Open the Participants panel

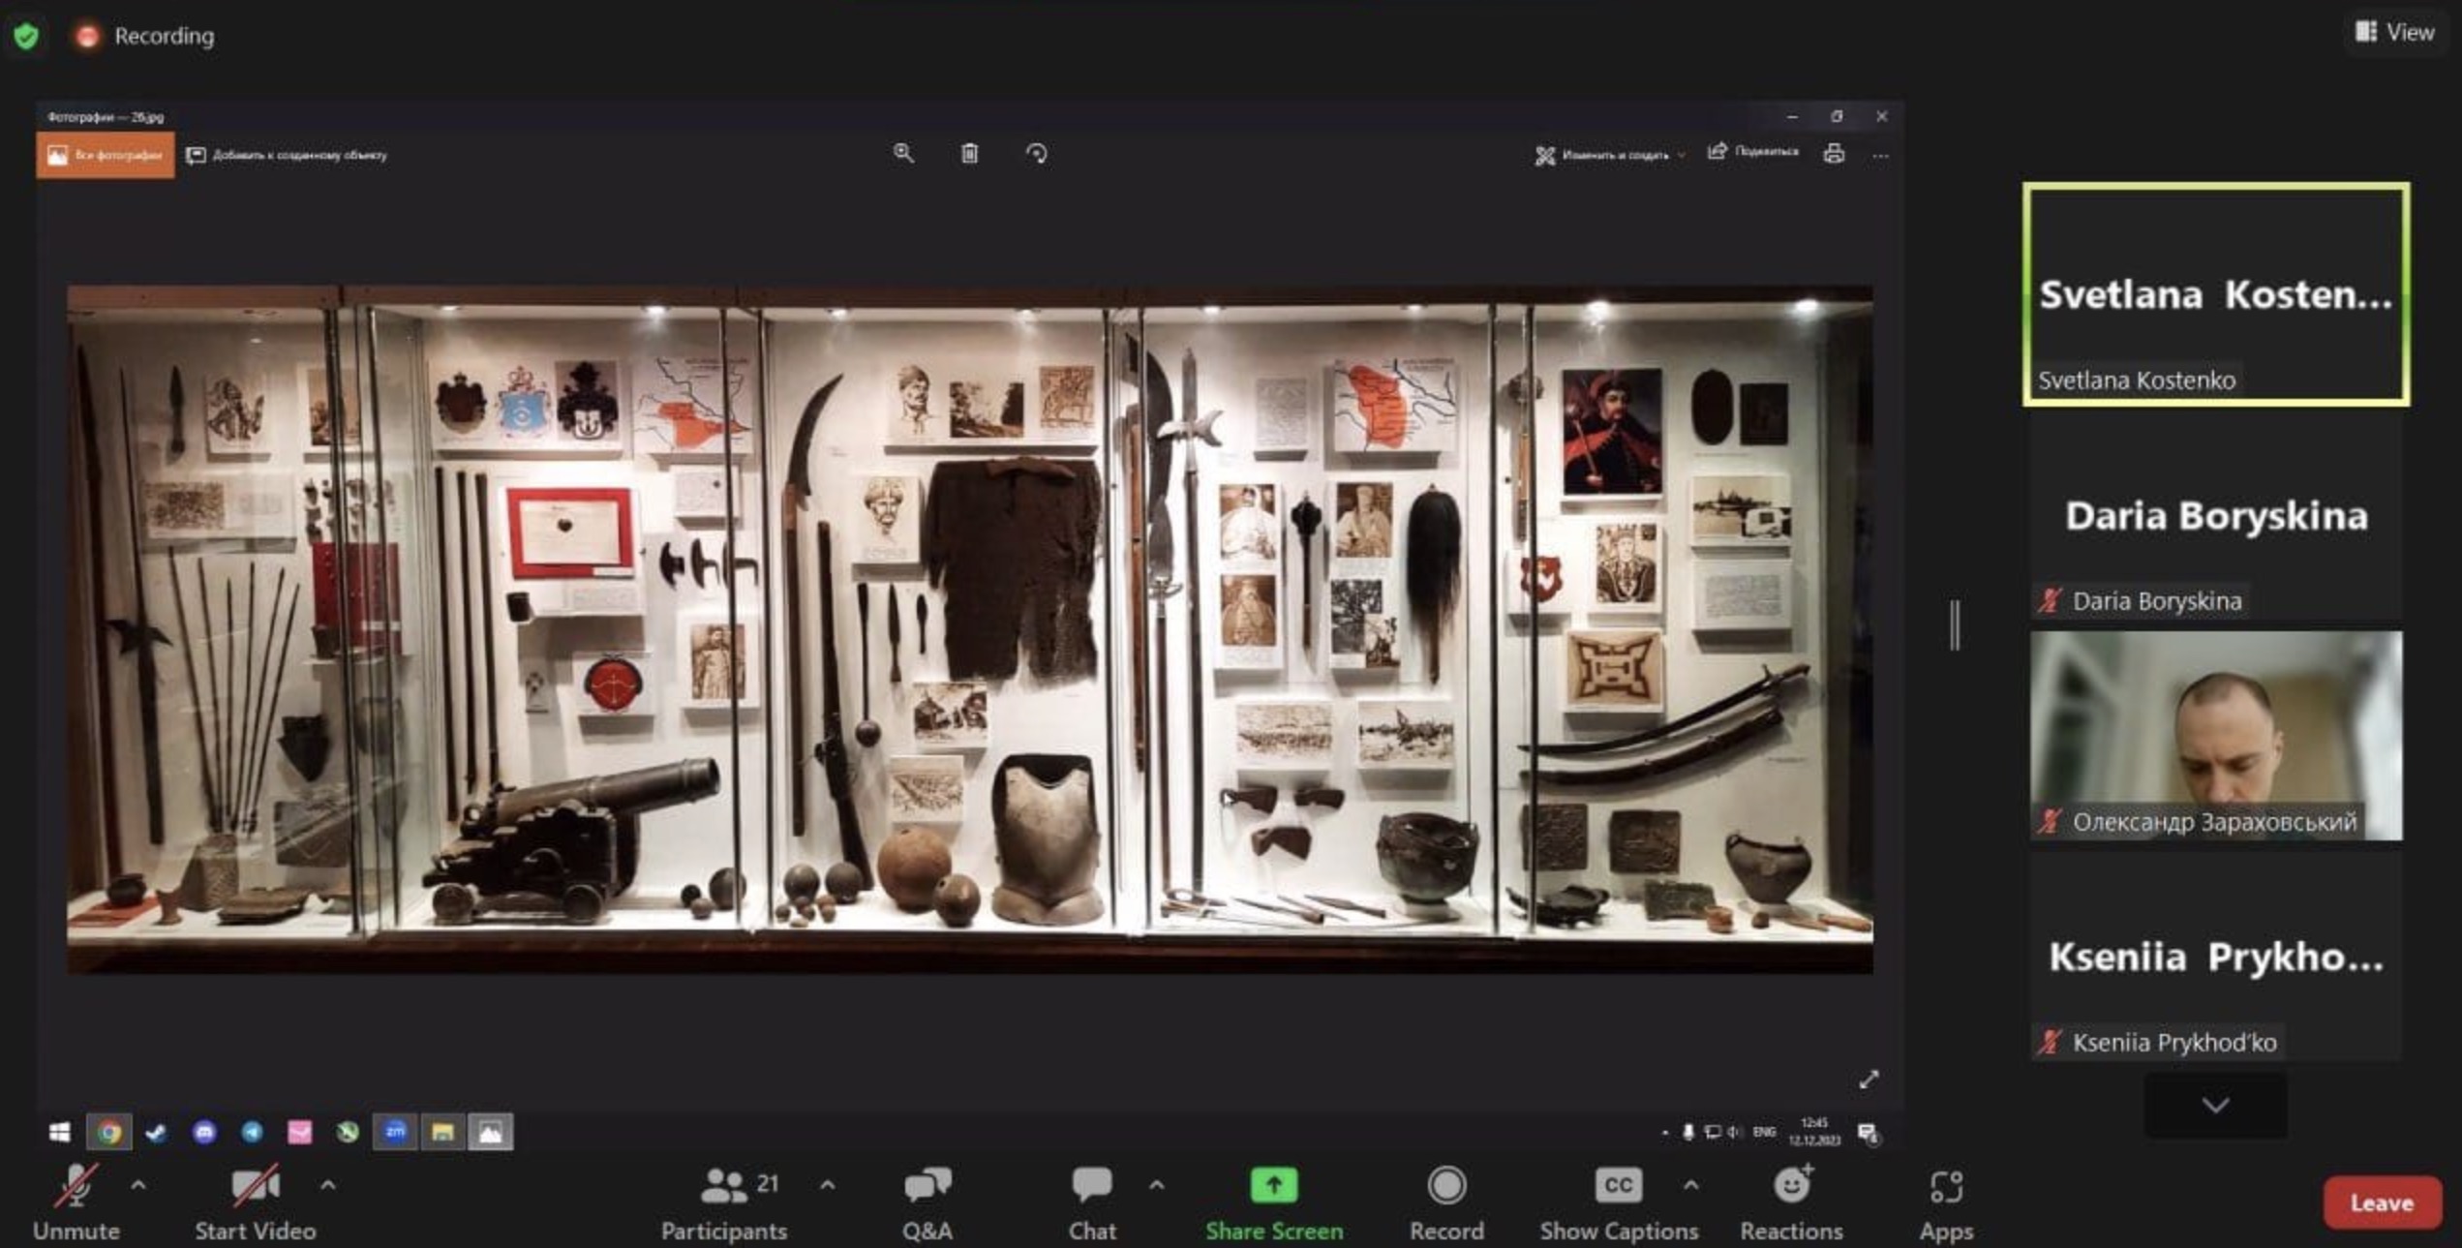click(723, 1203)
